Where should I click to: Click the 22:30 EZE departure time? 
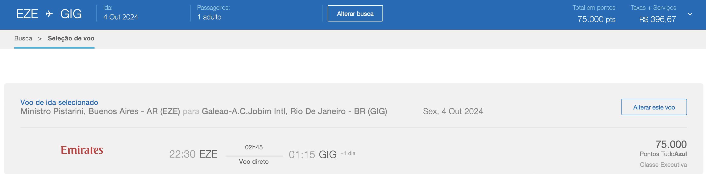click(193, 154)
